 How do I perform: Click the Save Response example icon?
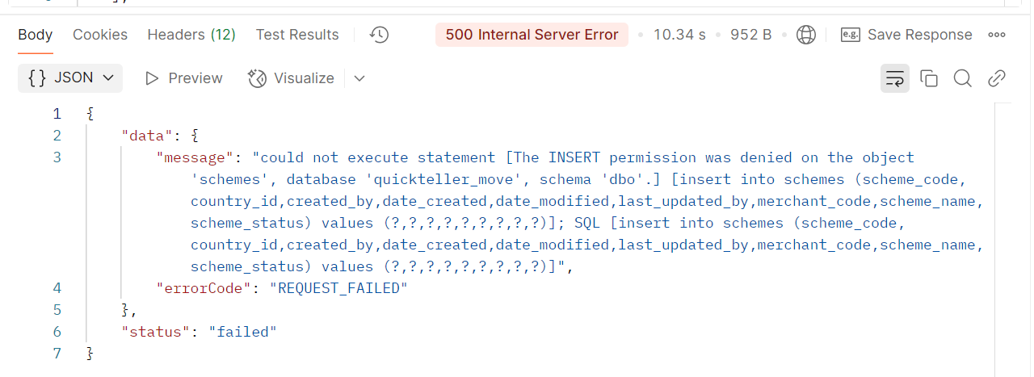850,35
